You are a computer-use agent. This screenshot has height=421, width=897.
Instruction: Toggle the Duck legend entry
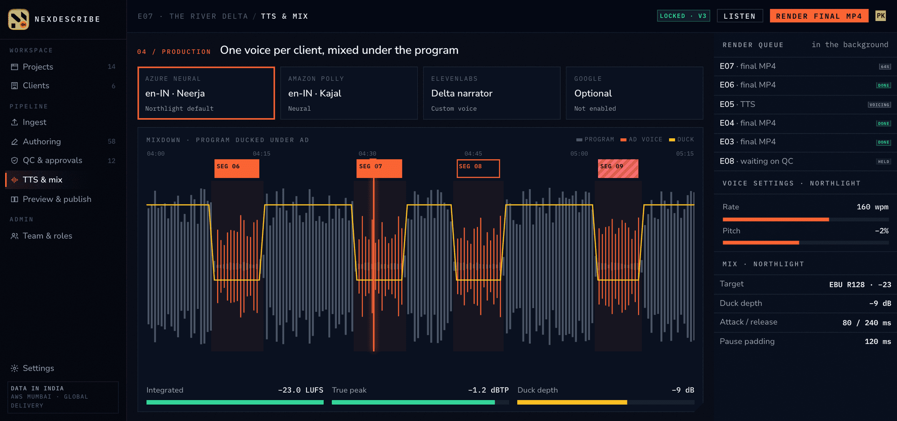point(682,140)
